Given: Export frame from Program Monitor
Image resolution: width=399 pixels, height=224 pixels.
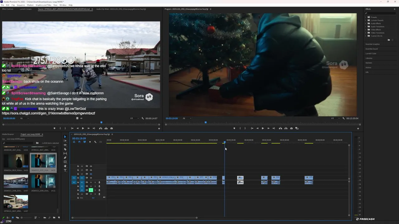Looking at the screenshot, I should [291, 128].
